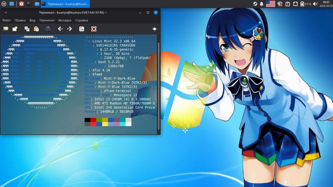
Task: Click the text '2160 (dpkg), 7 (flatpak)'
Action: (x=128, y=58)
